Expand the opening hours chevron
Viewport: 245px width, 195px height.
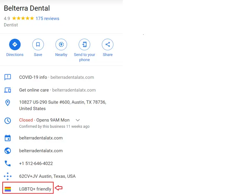pos(78,120)
